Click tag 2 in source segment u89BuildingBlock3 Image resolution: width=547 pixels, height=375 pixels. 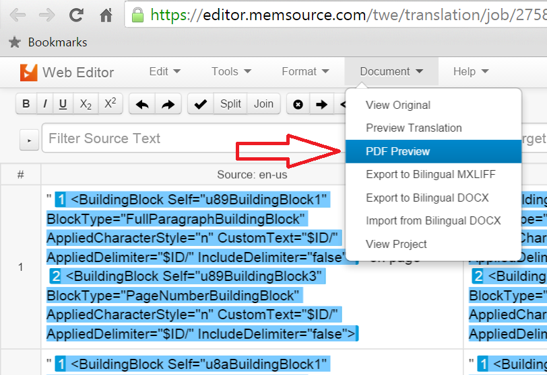(55, 276)
